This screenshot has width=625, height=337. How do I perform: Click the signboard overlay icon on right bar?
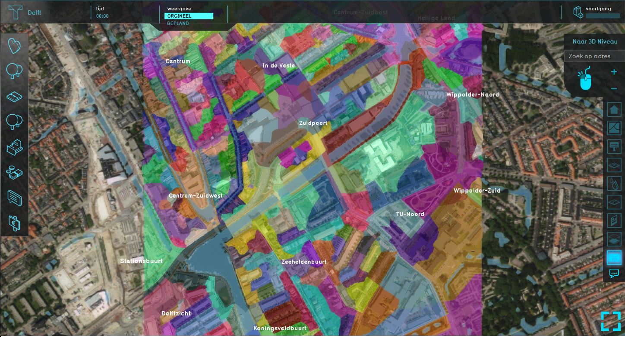tap(614, 146)
